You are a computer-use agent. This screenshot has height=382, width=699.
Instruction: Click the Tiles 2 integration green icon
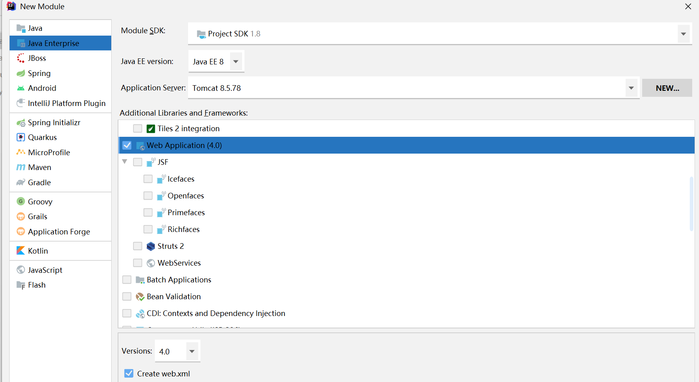(x=151, y=128)
